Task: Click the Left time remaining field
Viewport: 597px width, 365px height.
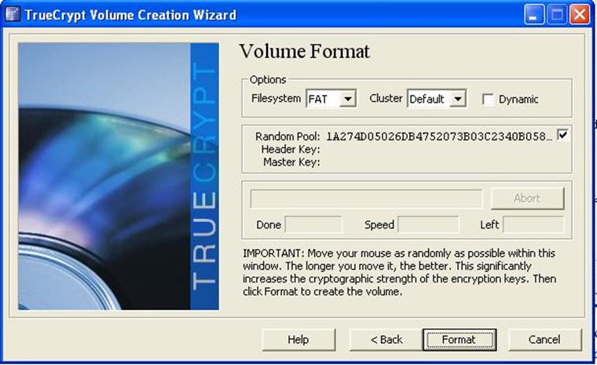Action: pos(533,225)
